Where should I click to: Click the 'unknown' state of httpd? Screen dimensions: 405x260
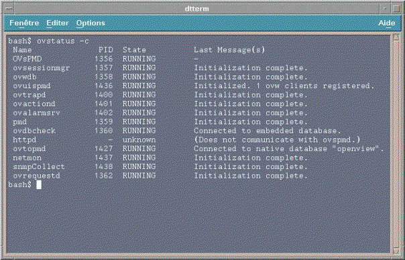pos(139,140)
